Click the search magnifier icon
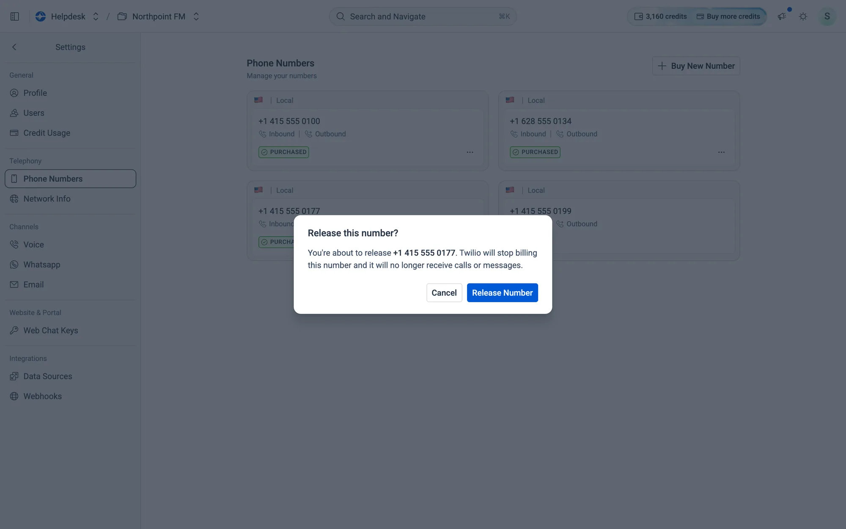 [x=340, y=17]
